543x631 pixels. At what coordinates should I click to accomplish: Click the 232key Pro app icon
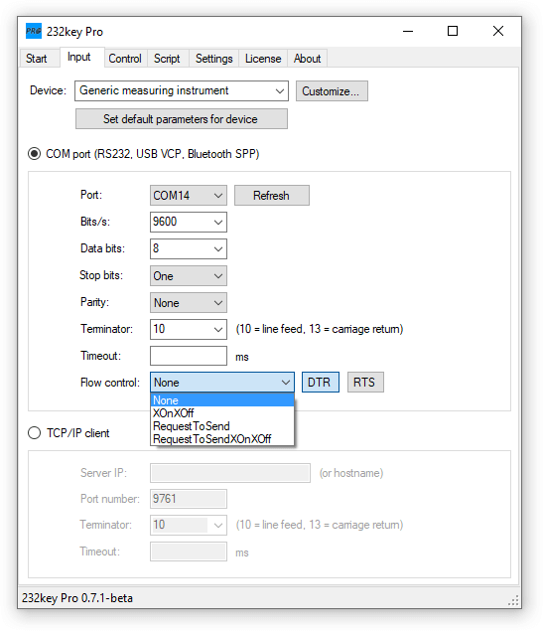[x=34, y=31]
